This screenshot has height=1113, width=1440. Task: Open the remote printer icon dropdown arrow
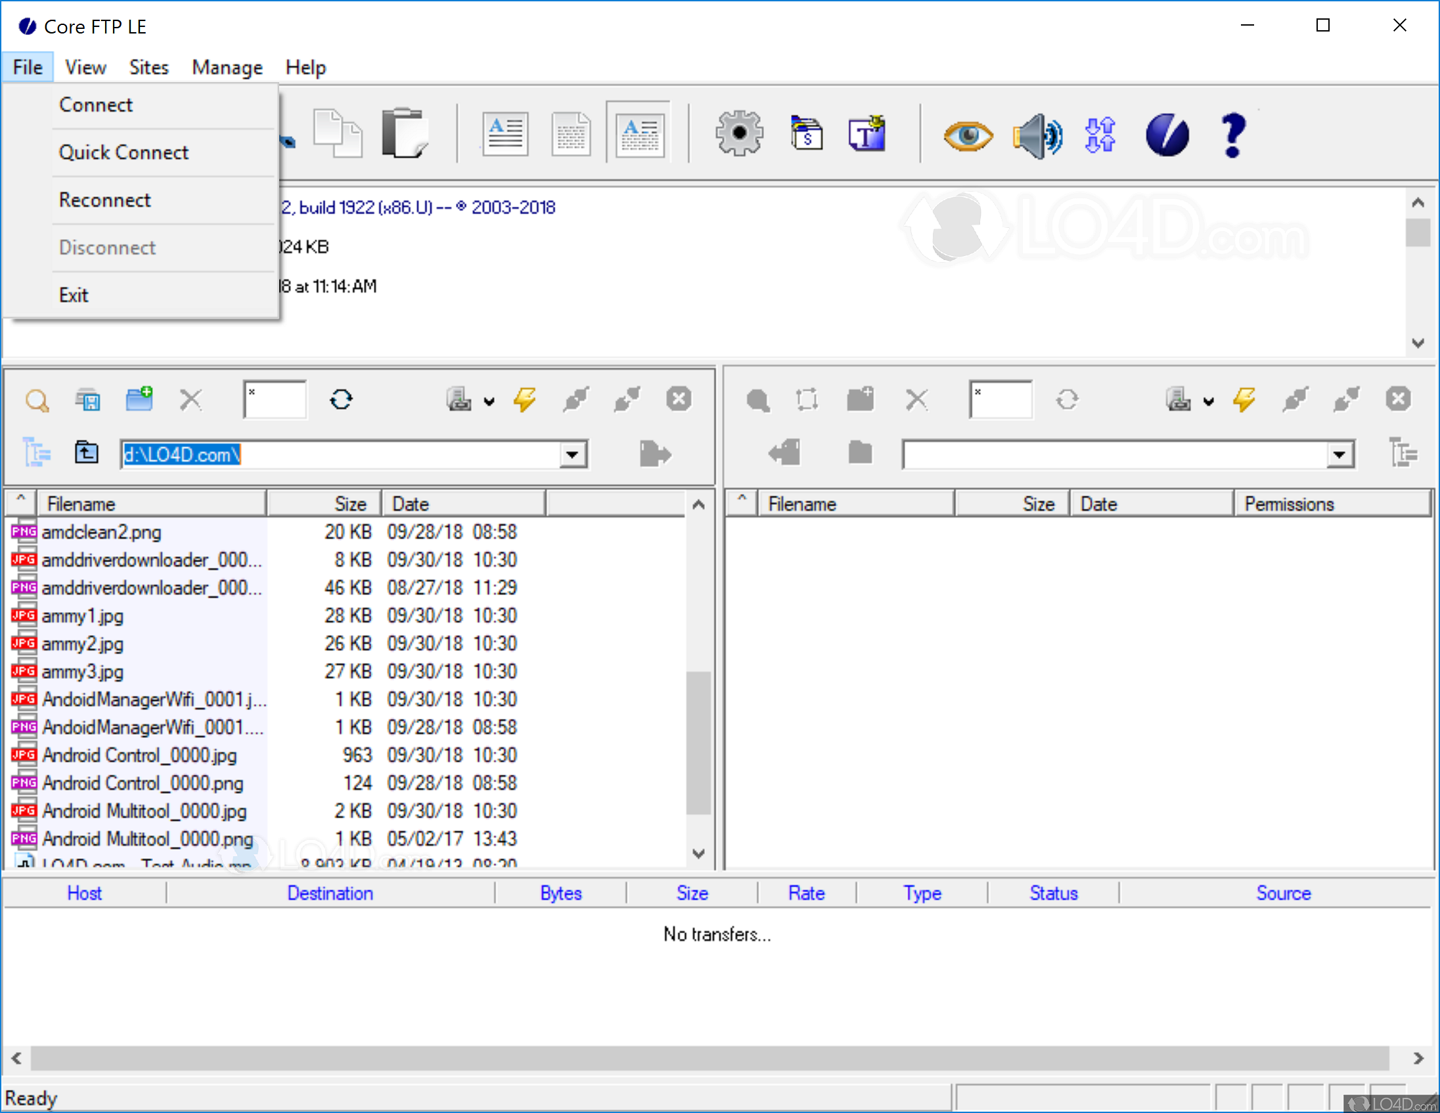coord(1208,401)
